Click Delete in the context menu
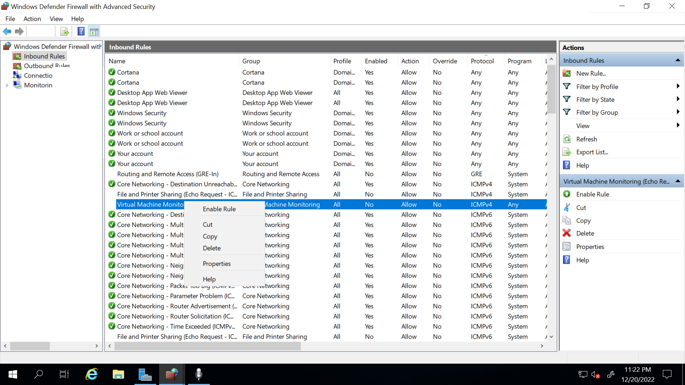Viewport: 685px width, 385px height. pos(212,248)
